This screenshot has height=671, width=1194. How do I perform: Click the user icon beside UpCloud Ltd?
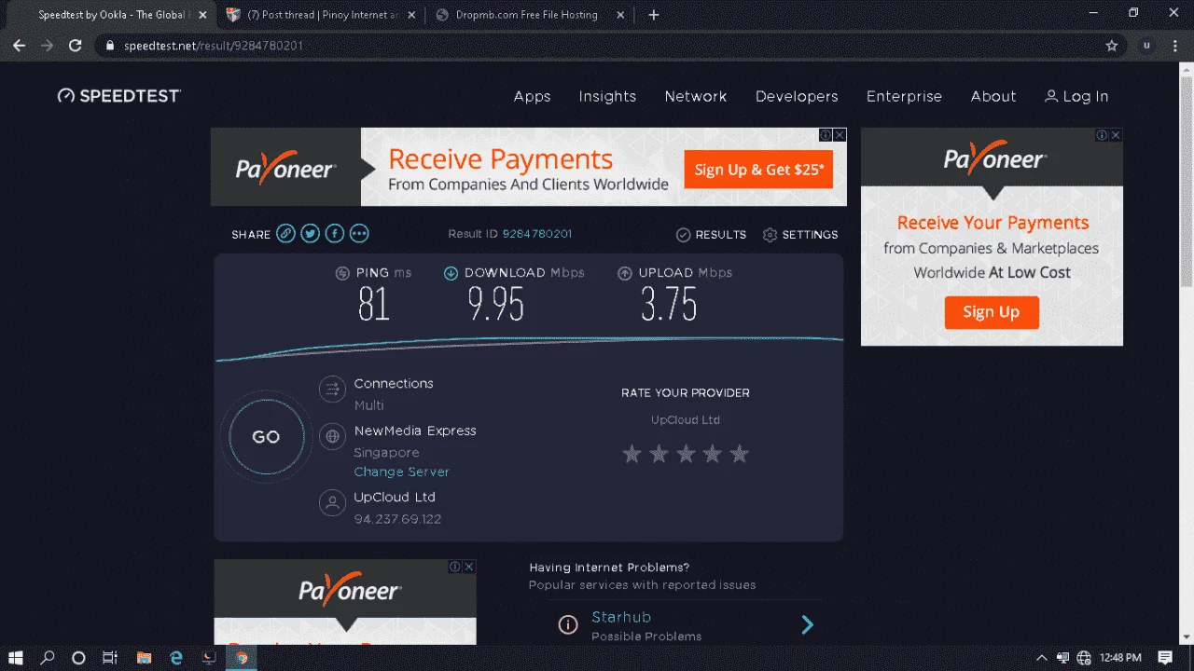[x=332, y=503]
